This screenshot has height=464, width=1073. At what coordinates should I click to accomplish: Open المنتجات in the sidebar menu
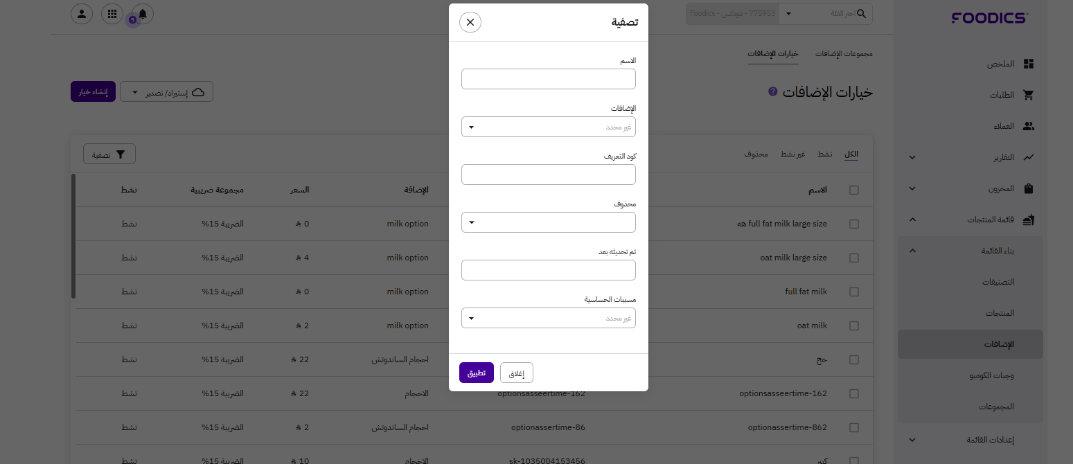click(1000, 313)
